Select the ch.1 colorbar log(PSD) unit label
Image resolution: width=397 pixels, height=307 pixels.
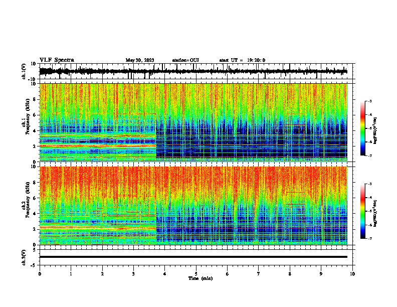pyautogui.click(x=375, y=130)
